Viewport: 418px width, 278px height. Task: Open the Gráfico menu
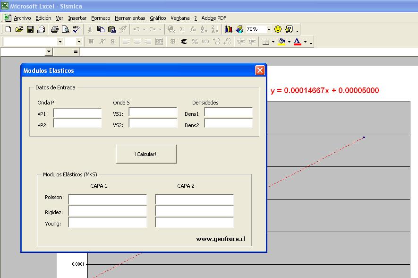(x=158, y=18)
